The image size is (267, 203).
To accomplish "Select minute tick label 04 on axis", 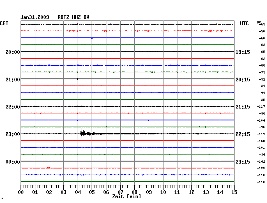I will [78, 192].
